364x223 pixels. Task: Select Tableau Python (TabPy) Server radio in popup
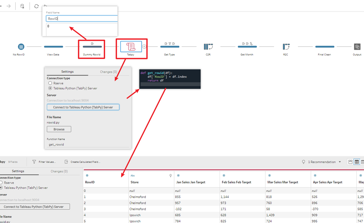pyautogui.click(x=50, y=88)
